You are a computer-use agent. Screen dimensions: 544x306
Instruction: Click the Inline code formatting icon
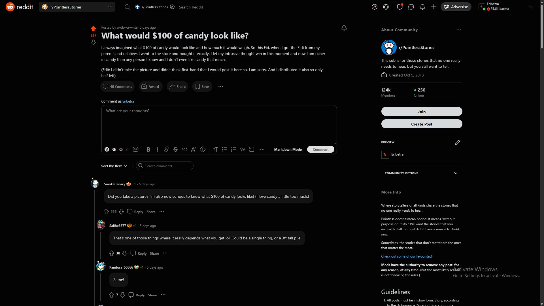[x=184, y=149]
